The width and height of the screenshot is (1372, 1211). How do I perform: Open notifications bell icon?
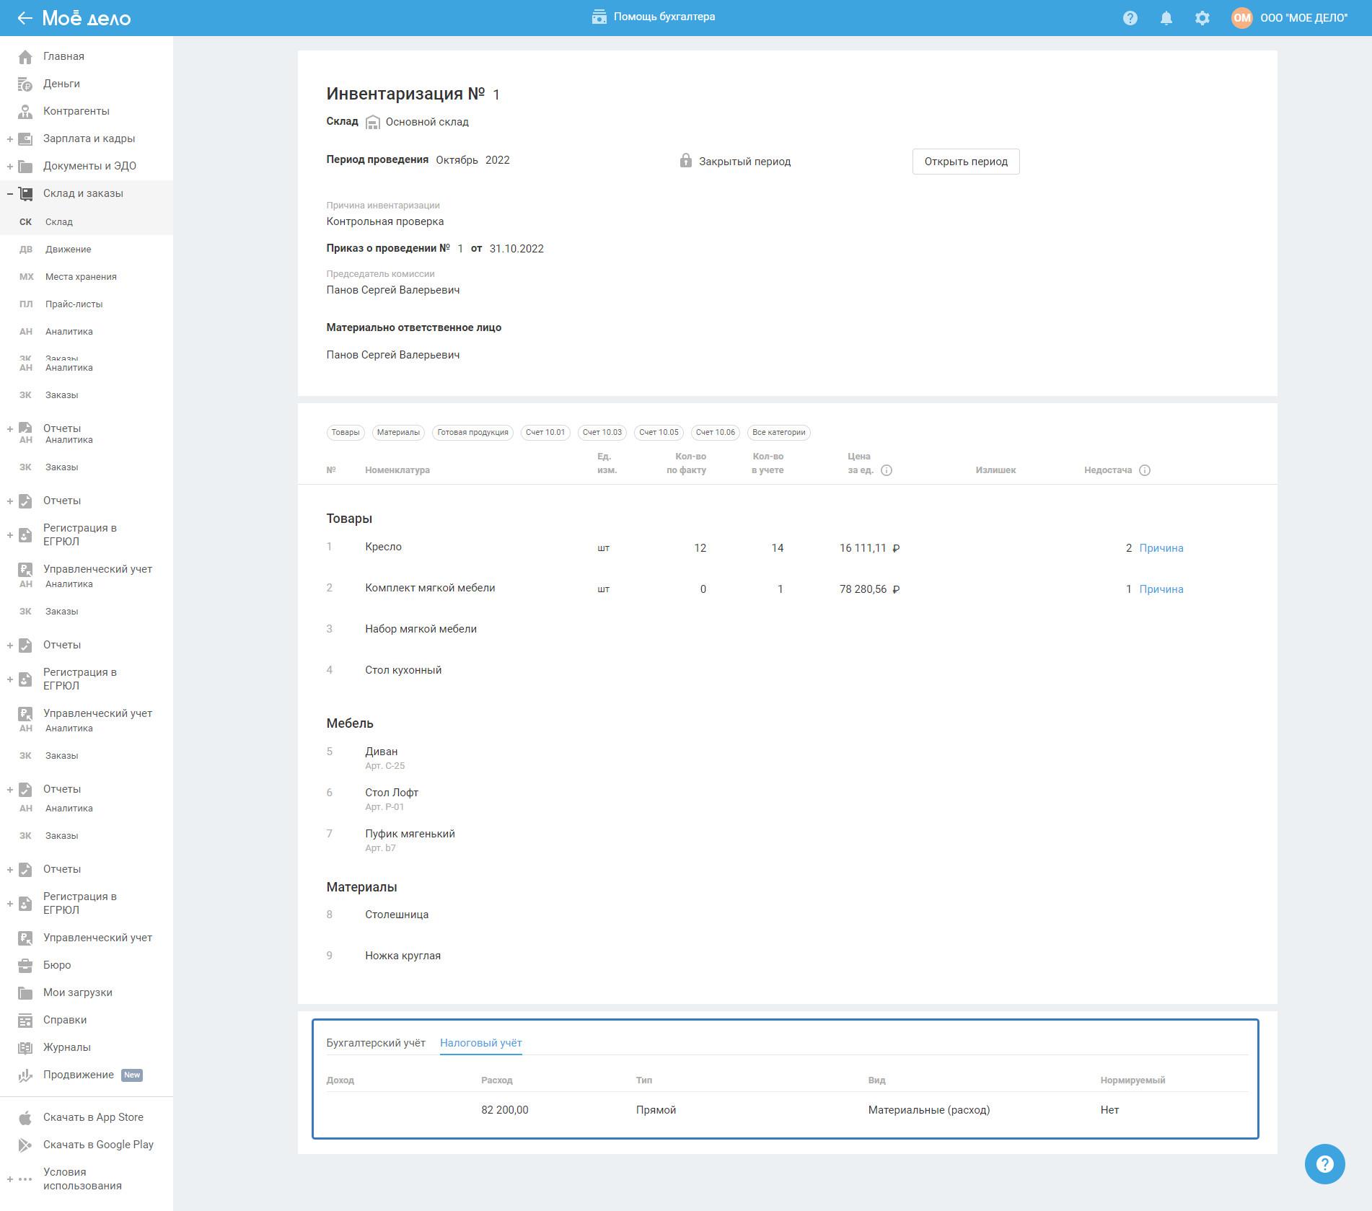(x=1166, y=18)
